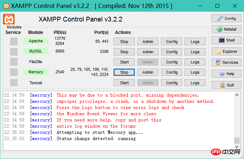This screenshot has height=159, width=244.
Task: Minimize the XAMPP Control Panel window
Action: point(200,6)
